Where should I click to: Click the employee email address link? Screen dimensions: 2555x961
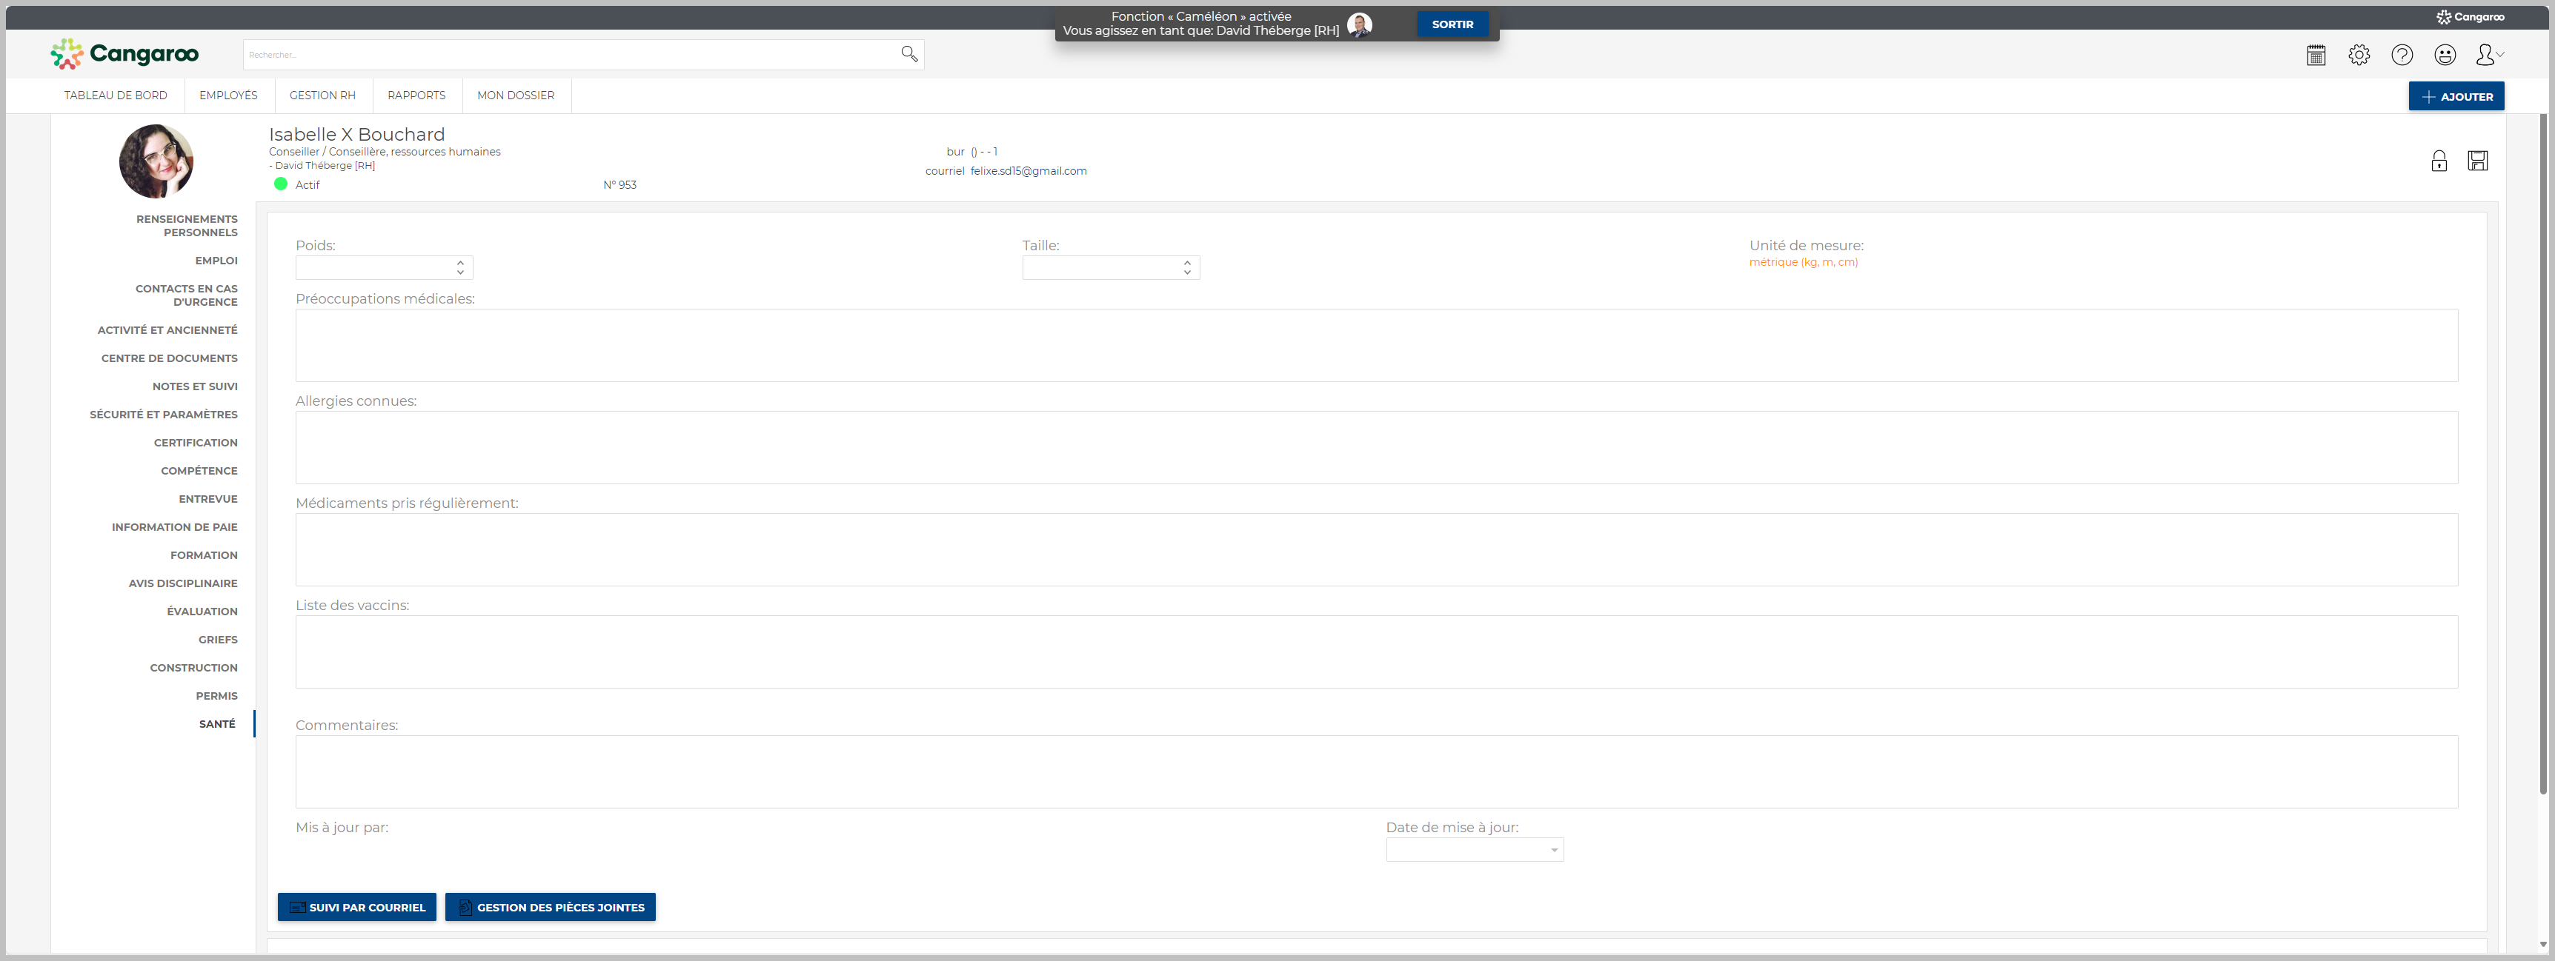pyautogui.click(x=1029, y=171)
